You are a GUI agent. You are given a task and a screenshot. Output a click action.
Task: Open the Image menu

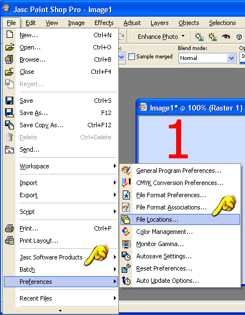click(x=76, y=23)
